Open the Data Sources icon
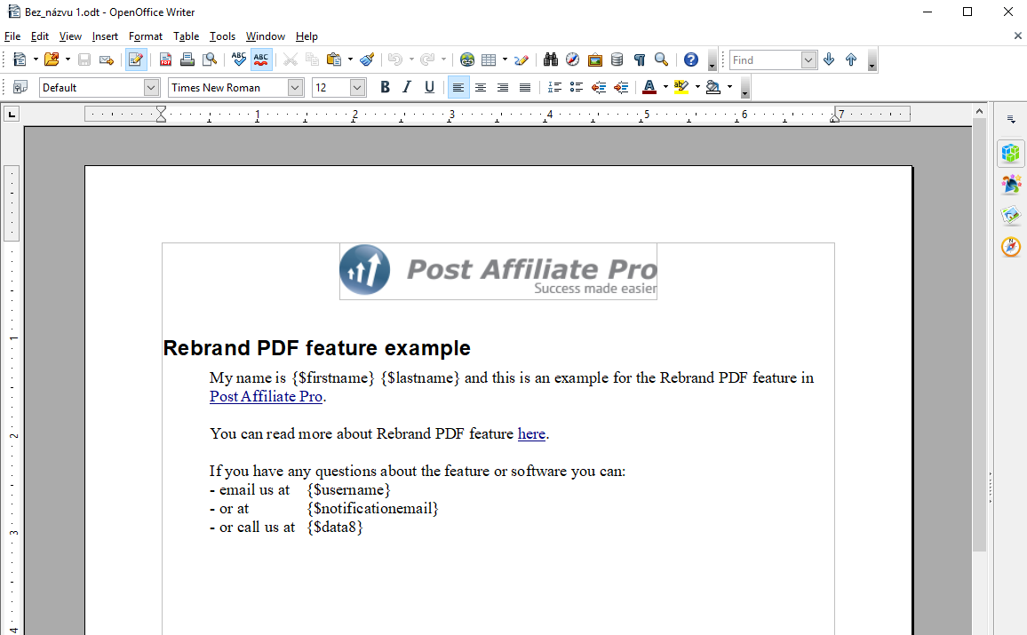The image size is (1027, 635). tap(617, 60)
